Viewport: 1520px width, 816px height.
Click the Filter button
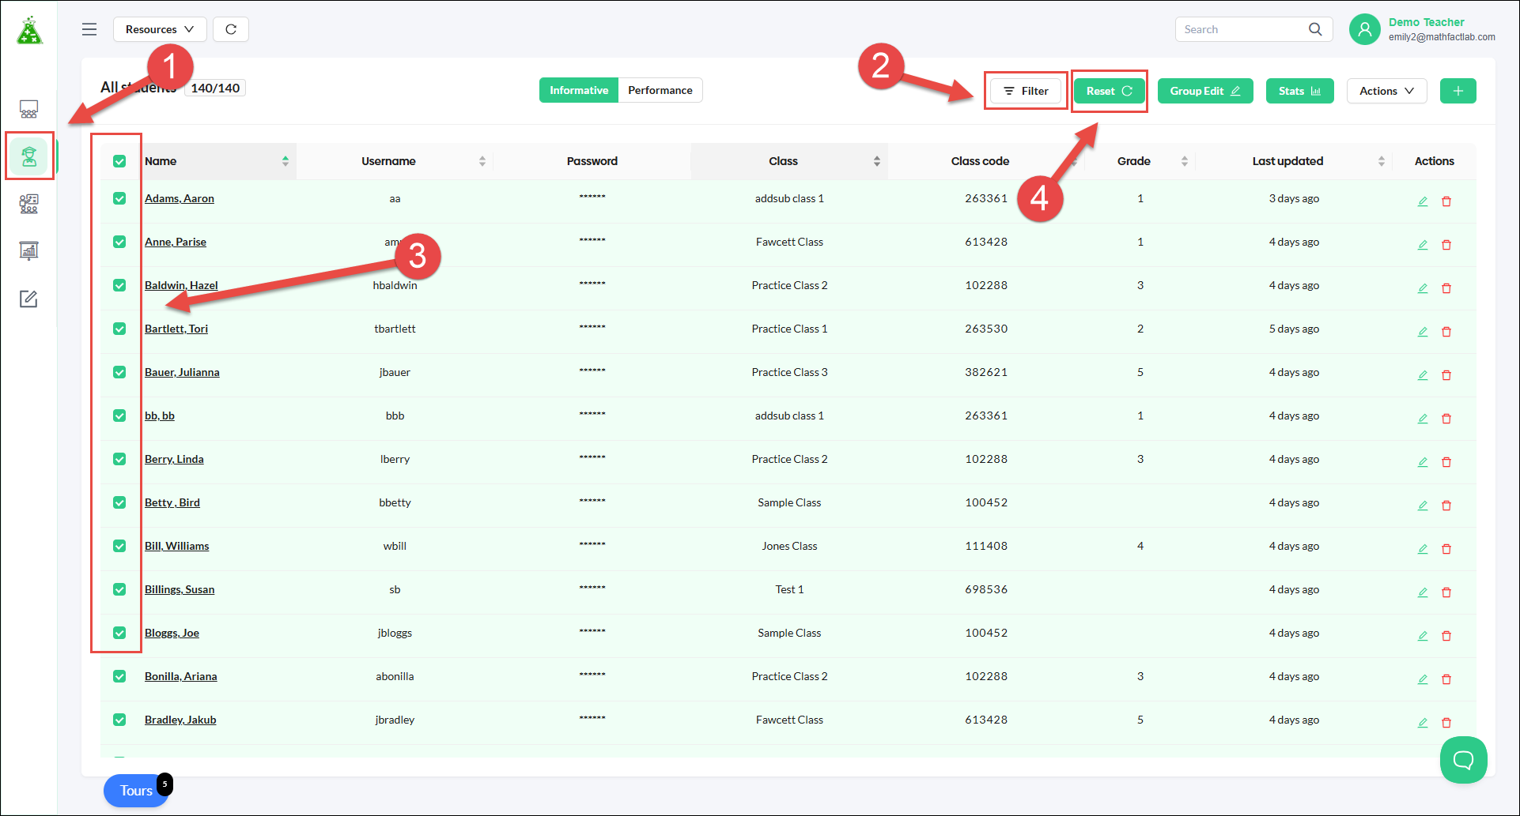(1026, 91)
